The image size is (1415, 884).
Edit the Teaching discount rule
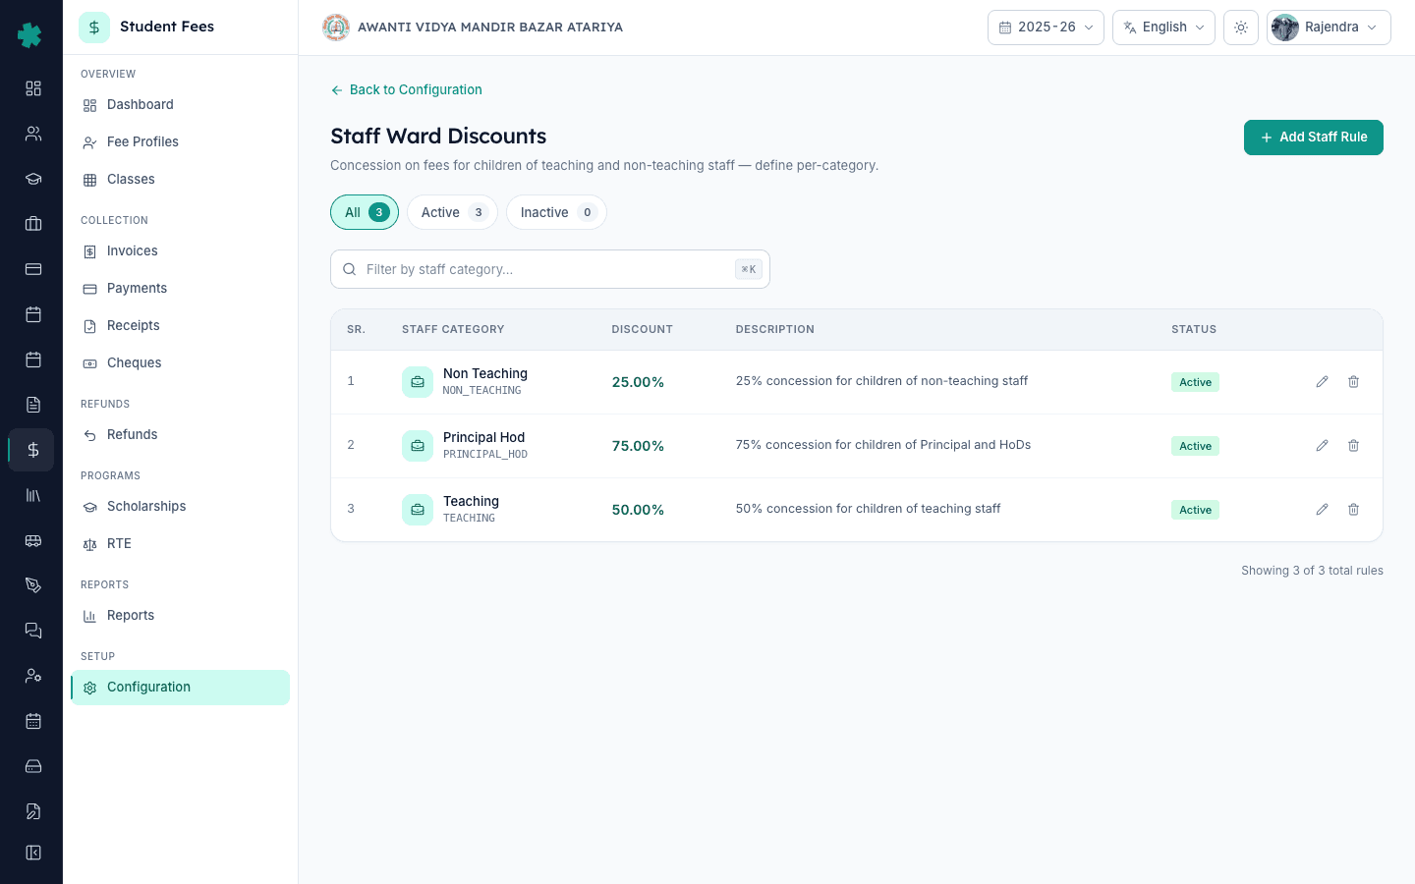[1322, 510]
